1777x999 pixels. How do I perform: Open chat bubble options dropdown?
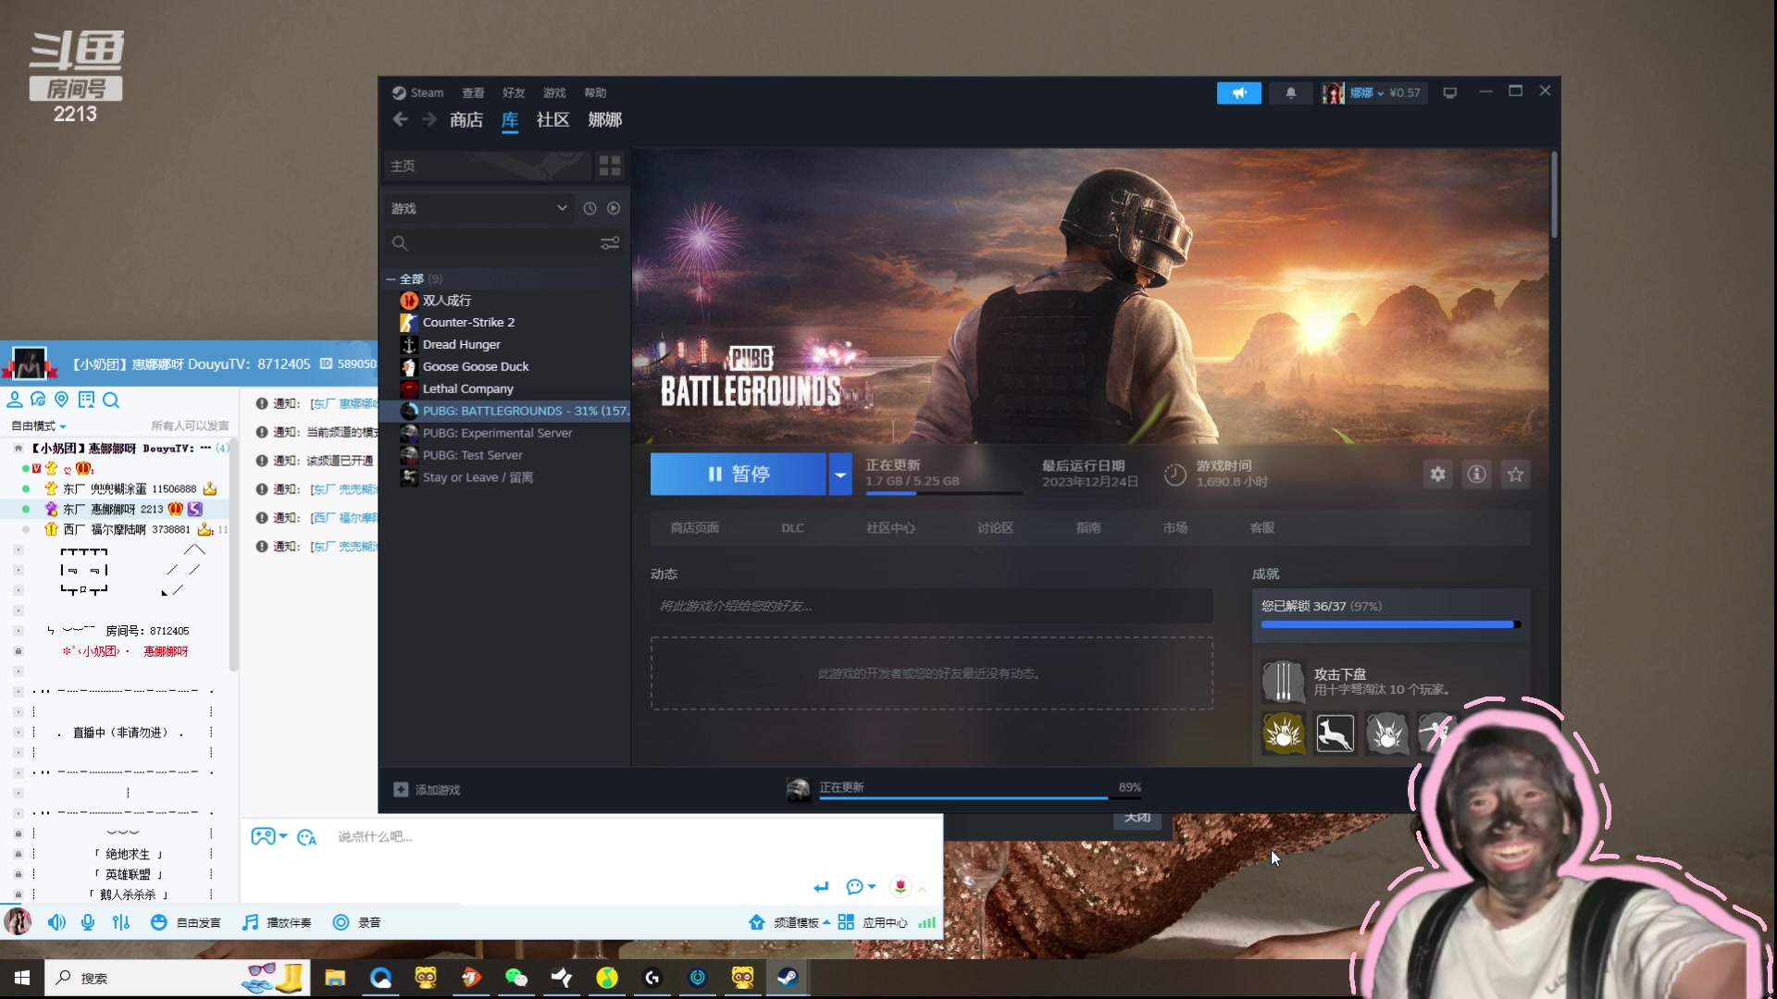click(x=861, y=887)
